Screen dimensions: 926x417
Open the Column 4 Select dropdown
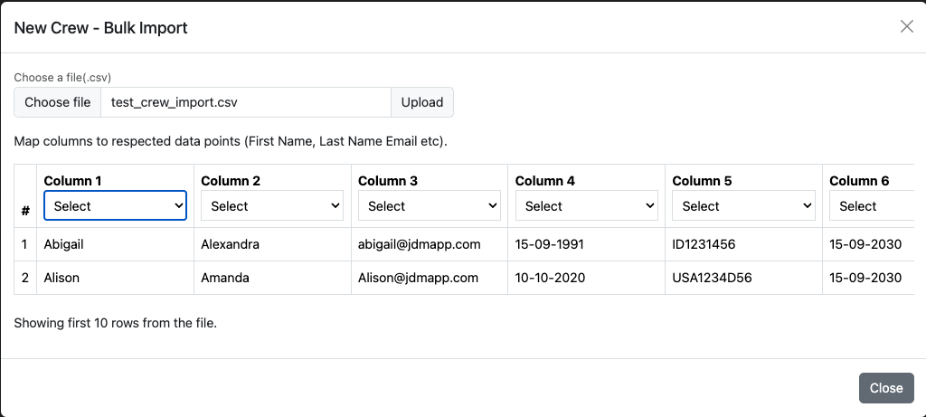(x=586, y=206)
